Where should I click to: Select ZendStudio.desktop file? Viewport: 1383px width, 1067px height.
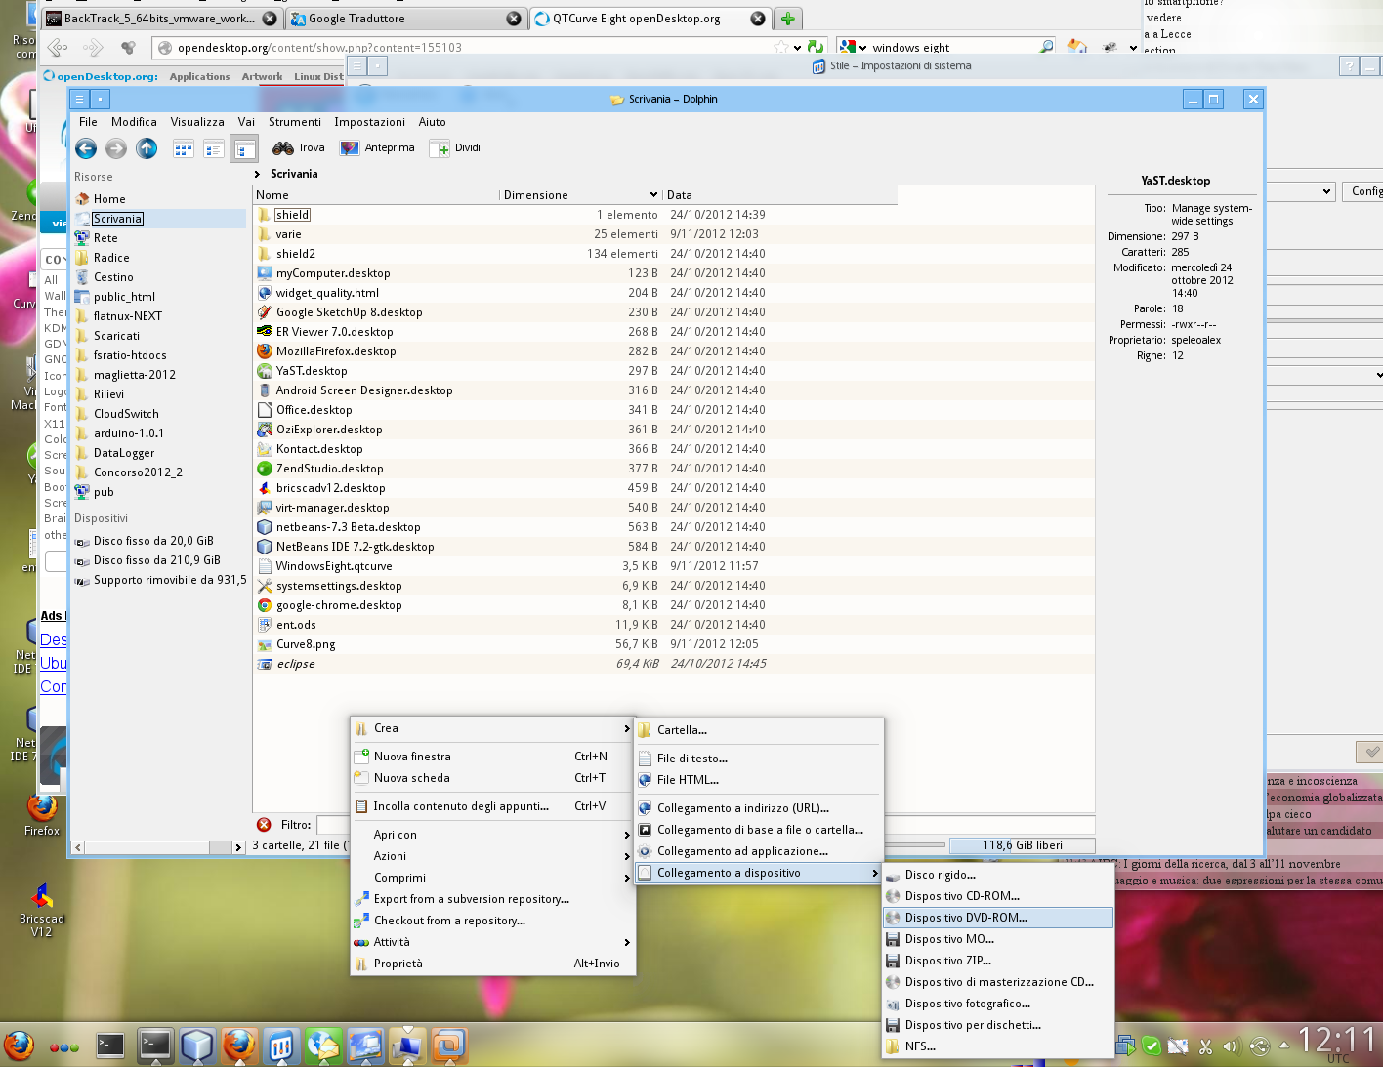[329, 469]
